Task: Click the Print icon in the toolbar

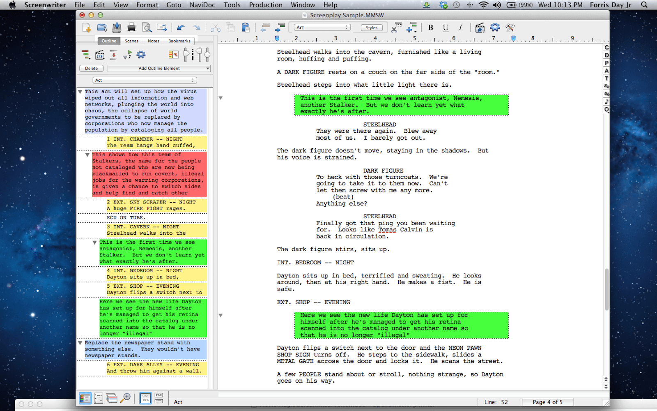Action: click(x=131, y=28)
